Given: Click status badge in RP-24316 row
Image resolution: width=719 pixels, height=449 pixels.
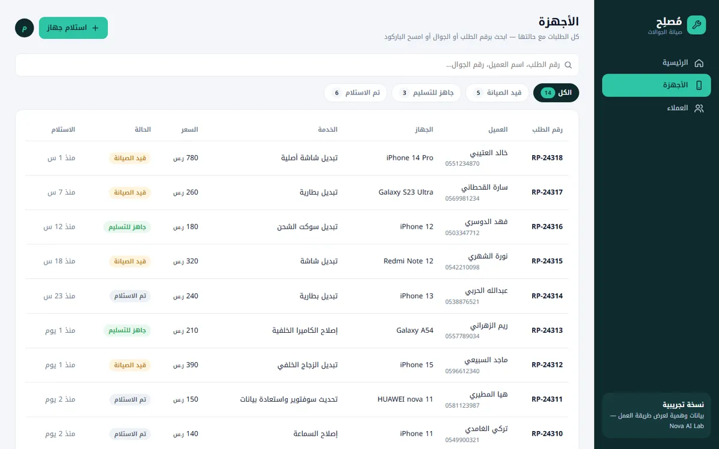Looking at the screenshot, I should click(127, 227).
